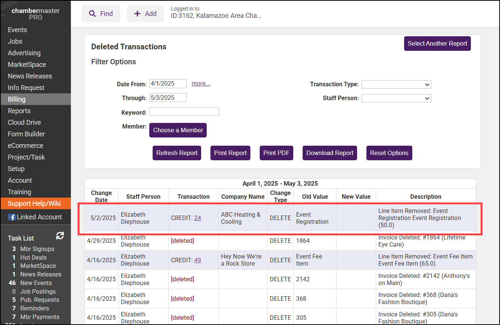Click the Add plus button
This screenshot has height=325, width=500.
145,14
